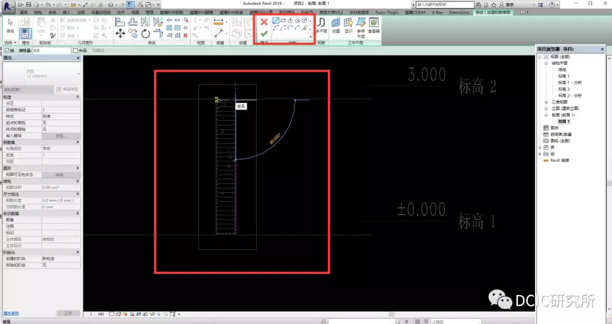612x324 pixels.
Task: Switch to the Modify Create Rebar Sketch tab
Action: [493, 13]
